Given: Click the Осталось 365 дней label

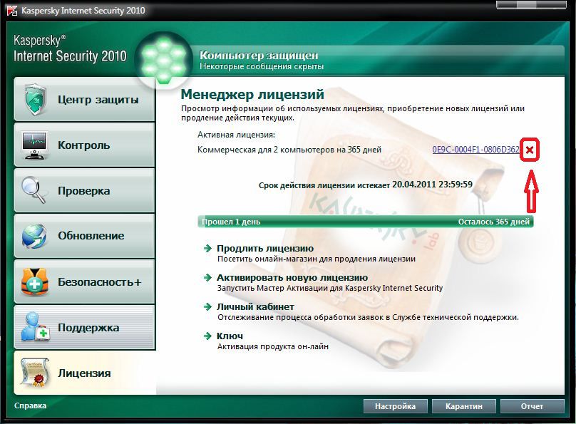Looking at the screenshot, I should pos(494,222).
